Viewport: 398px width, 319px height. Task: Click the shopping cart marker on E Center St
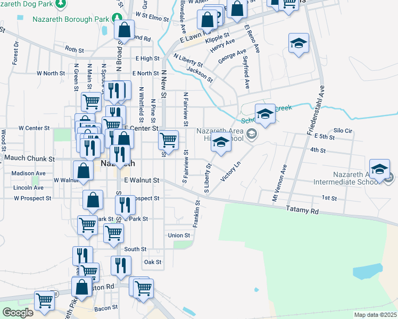(169, 140)
